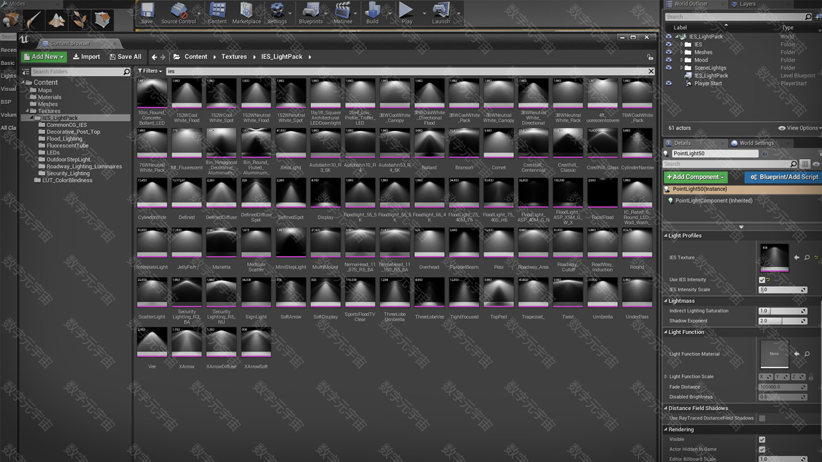Image resolution: width=822 pixels, height=462 pixels.
Task: Go back in Content Browser history
Action: point(154,57)
